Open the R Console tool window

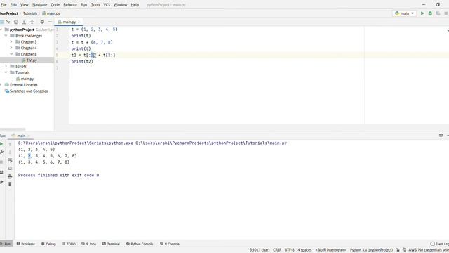click(x=170, y=244)
